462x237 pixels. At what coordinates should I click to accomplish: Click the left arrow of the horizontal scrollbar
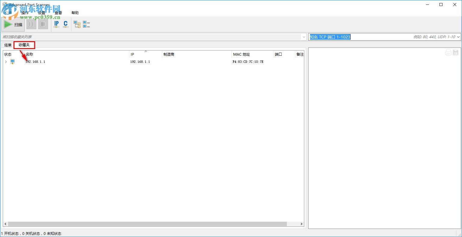(5, 224)
